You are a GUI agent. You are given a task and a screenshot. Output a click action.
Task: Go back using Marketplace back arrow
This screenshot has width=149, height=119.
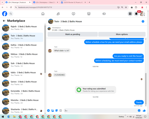[x=4, y=21]
